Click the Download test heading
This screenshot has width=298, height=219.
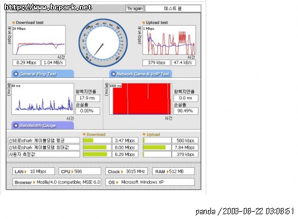tap(29, 23)
